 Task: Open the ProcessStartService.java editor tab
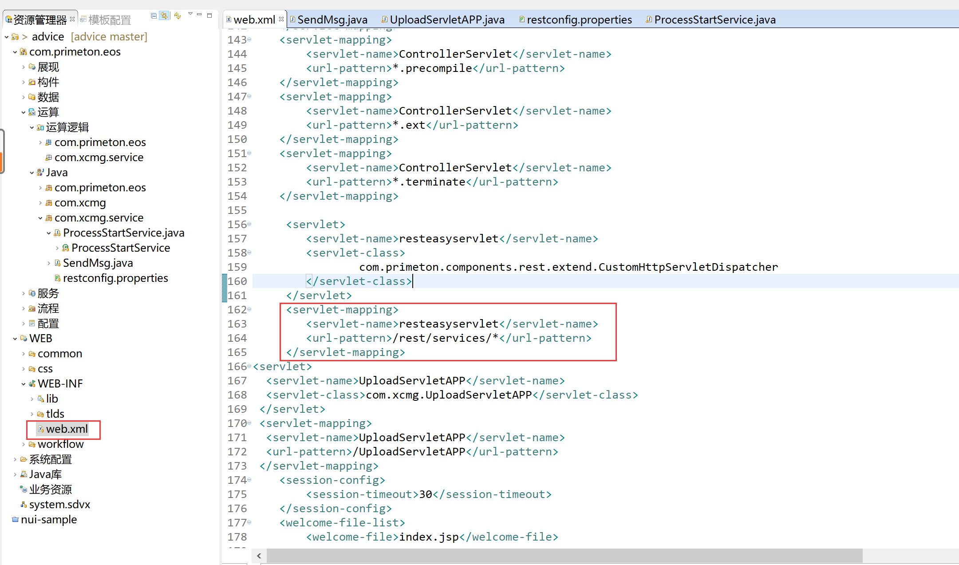click(x=711, y=20)
